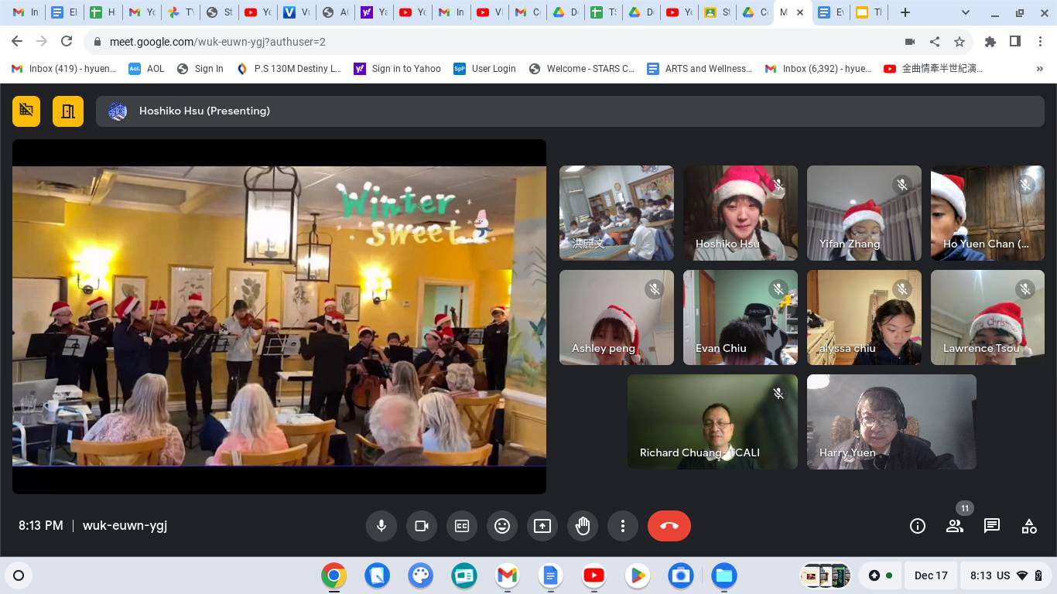Select Harry Yuen participant tile
1057x594 pixels.
pyautogui.click(x=891, y=422)
